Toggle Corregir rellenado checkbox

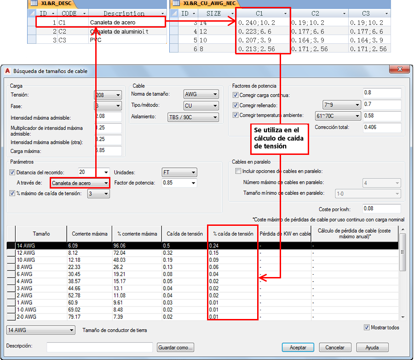(236, 105)
